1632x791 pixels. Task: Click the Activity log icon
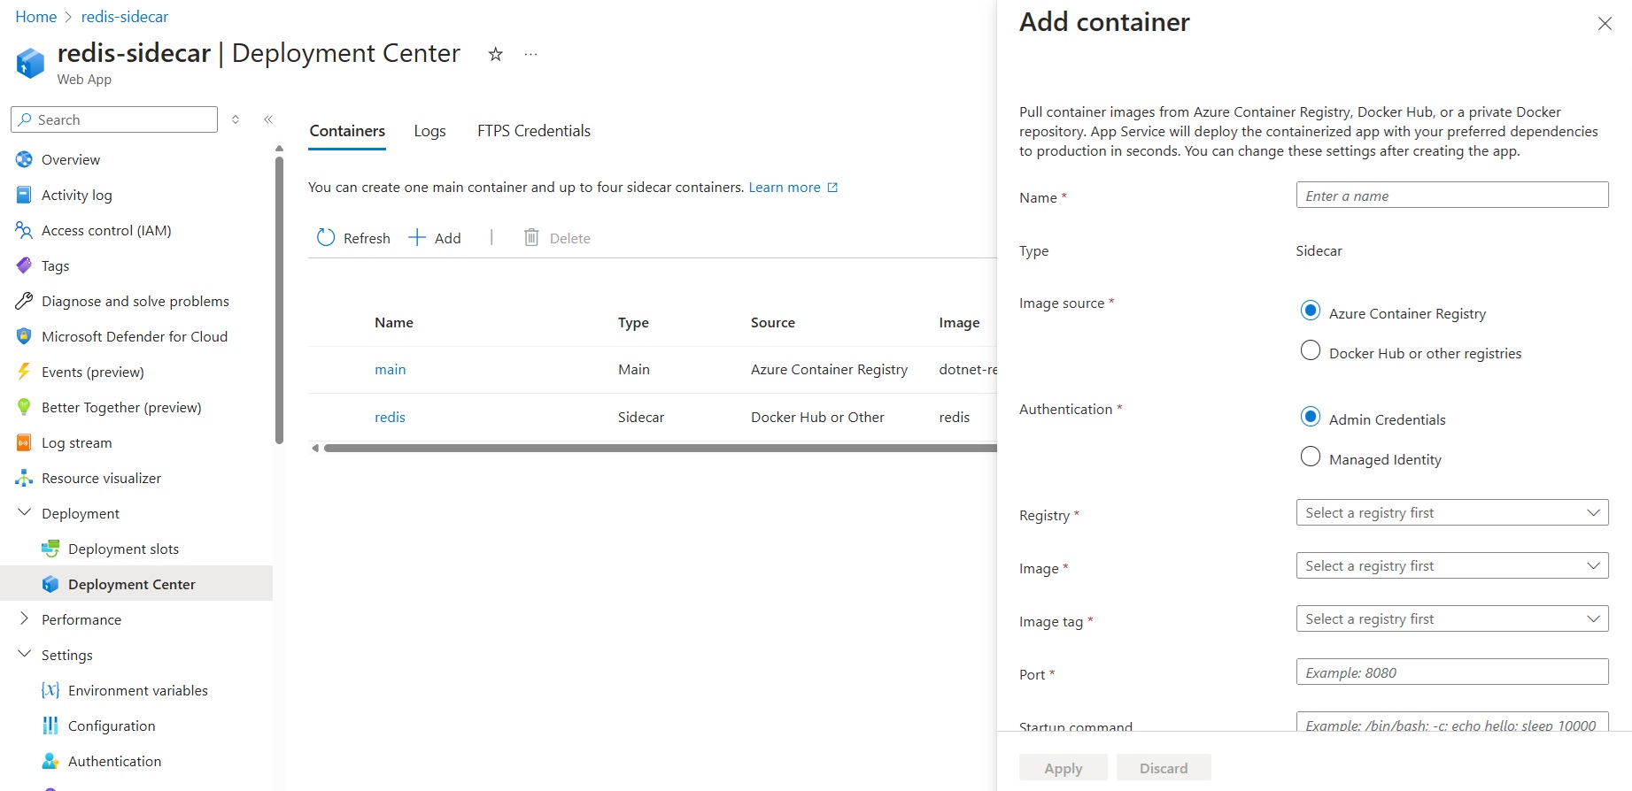[24, 195]
